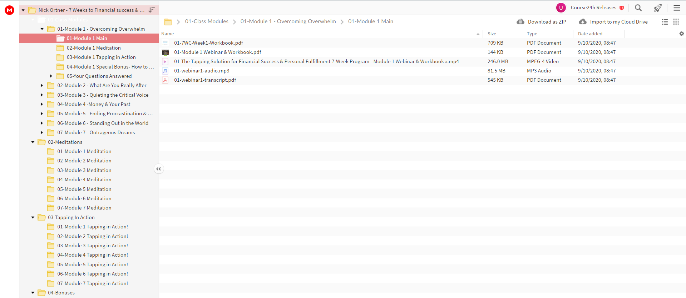Click the rocket icon in the top bar
The image size is (686, 298).
tap(658, 8)
